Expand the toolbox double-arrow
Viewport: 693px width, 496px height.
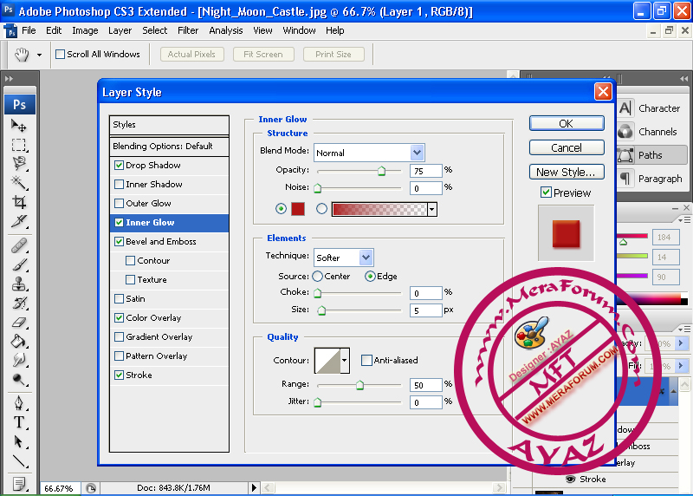click(9, 79)
